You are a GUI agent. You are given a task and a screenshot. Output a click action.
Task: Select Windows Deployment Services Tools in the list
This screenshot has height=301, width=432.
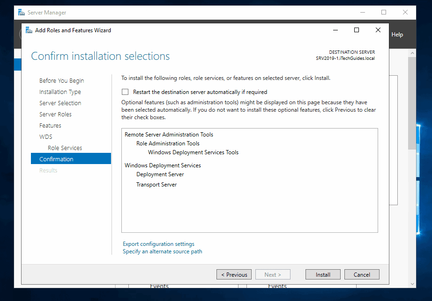(193, 152)
